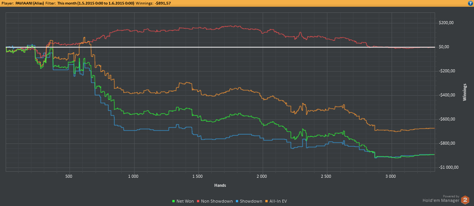Toggle the Showdown legend entry
474x206 pixels.
(249, 201)
